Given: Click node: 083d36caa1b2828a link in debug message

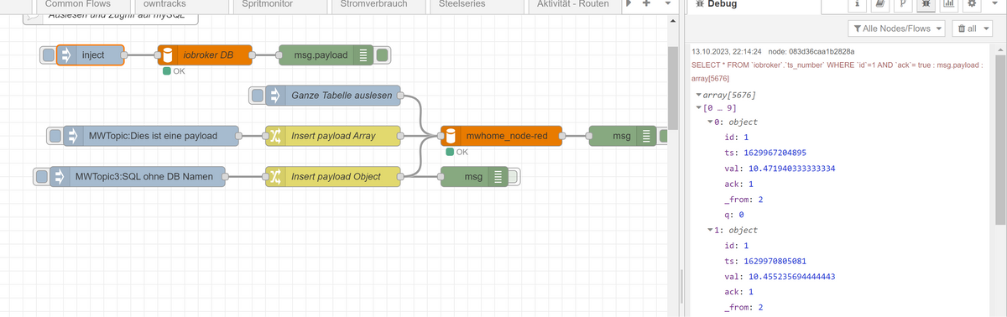Looking at the screenshot, I should pos(811,52).
